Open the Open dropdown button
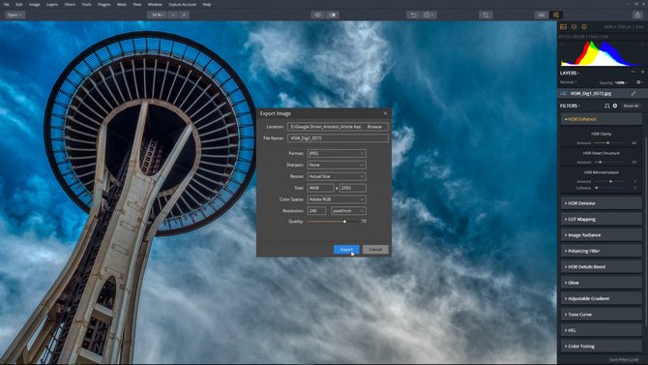Screen dimensions: 648x365 tap(15, 15)
